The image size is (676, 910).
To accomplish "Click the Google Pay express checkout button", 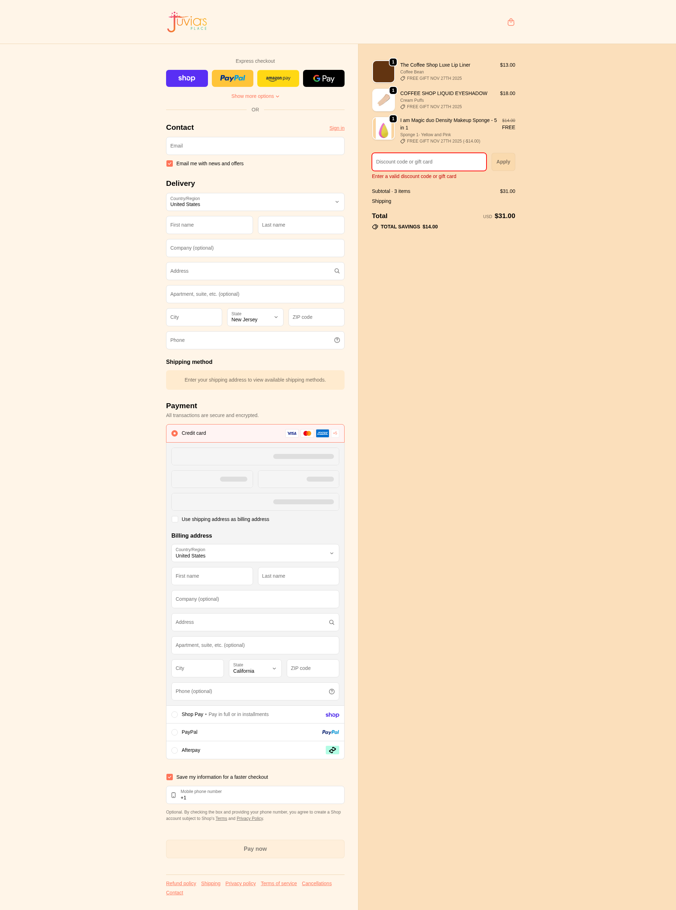I will point(323,78).
